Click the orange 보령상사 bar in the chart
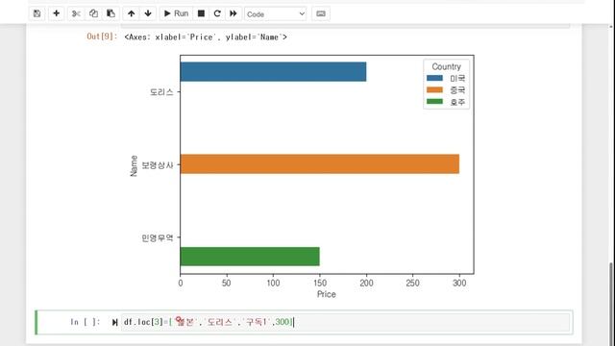Image resolution: width=615 pixels, height=346 pixels. 320,164
